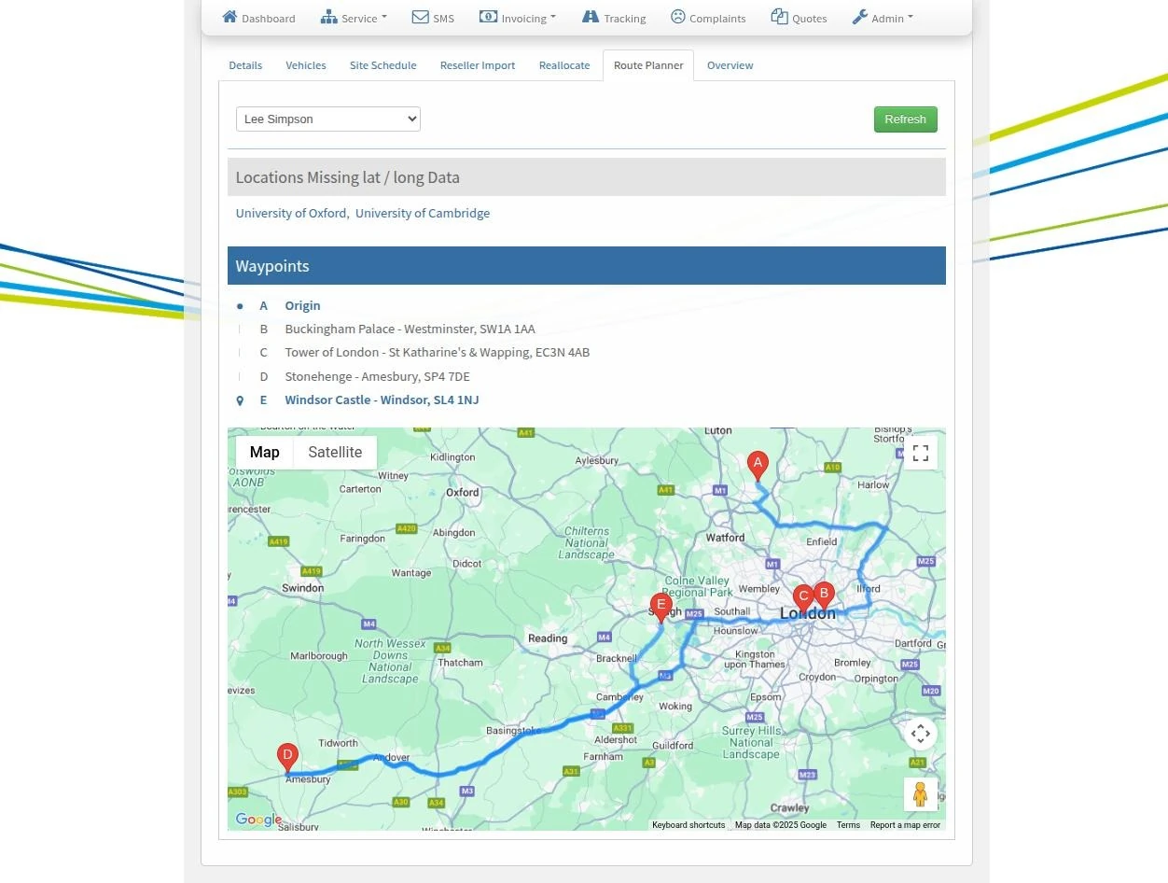Click destination pin icon beside waypoint E
This screenshot has width=1168, height=883.
[240, 400]
